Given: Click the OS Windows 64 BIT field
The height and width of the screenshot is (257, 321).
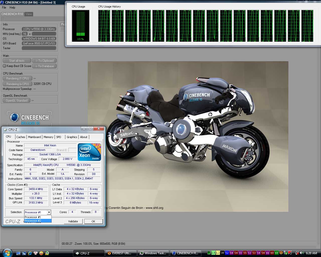Looking at the screenshot, I should 39,39.
